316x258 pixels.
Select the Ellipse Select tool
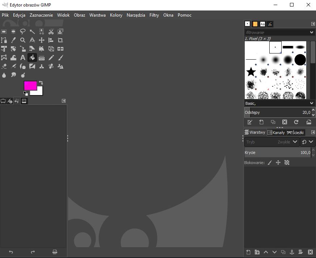pos(13,31)
